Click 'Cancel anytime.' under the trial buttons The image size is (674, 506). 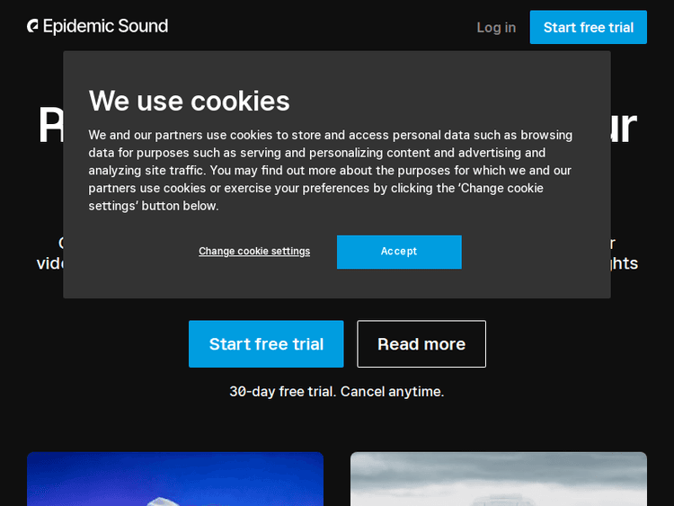coord(392,392)
